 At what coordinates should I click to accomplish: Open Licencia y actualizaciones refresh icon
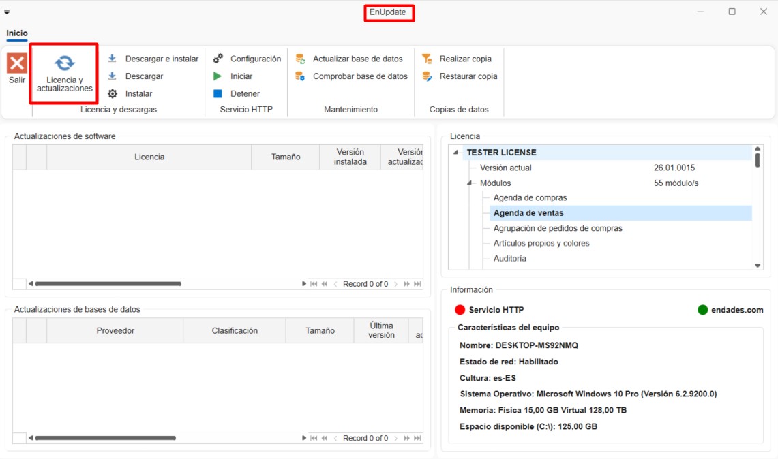pyautogui.click(x=65, y=63)
